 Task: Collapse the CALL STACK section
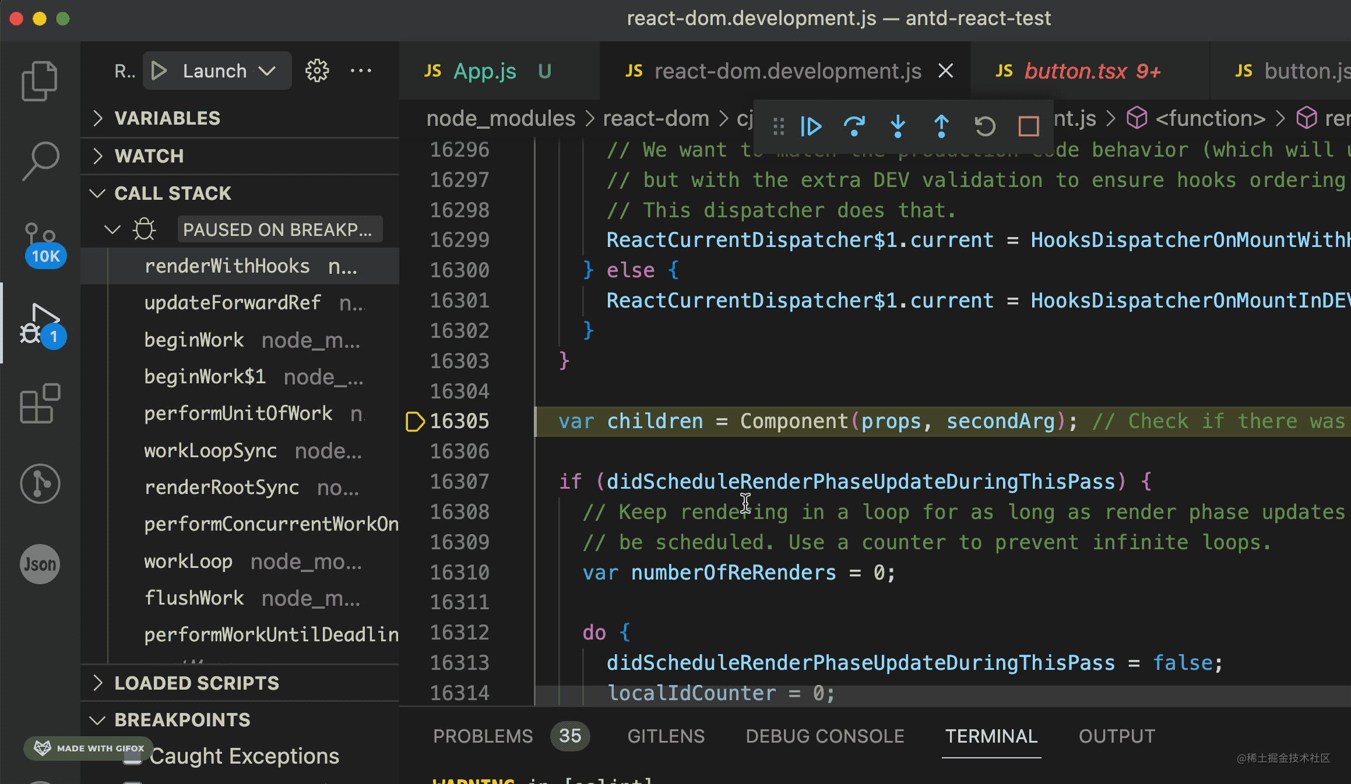[173, 193]
